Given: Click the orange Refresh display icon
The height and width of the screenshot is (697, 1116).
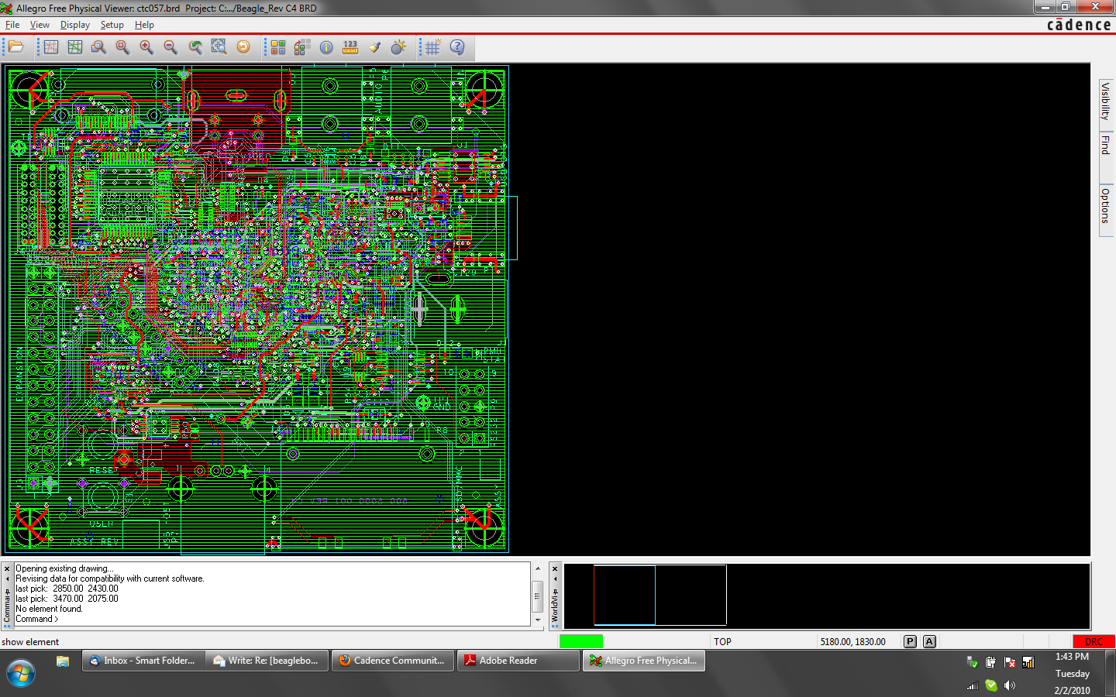Looking at the screenshot, I should [x=243, y=47].
